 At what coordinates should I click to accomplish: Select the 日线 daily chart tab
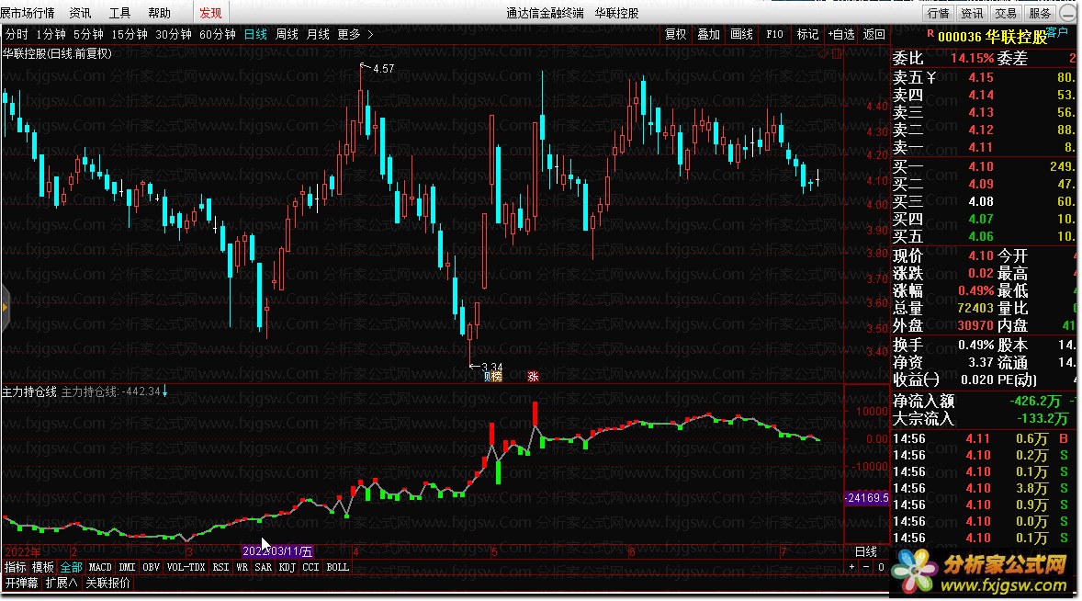[x=255, y=34]
